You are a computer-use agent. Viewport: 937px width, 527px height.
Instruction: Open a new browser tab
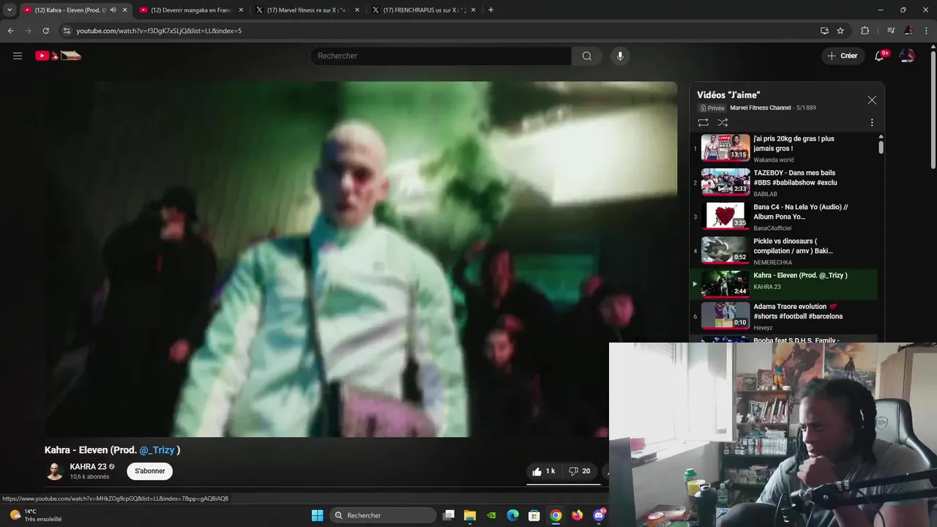pyautogui.click(x=490, y=10)
